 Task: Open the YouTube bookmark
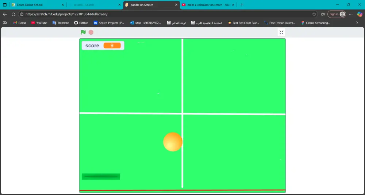[x=39, y=23]
